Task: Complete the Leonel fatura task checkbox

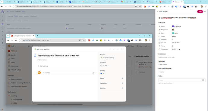Action: (x=137, y=62)
